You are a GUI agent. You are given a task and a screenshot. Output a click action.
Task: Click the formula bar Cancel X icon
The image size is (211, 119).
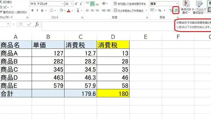click(21, 24)
